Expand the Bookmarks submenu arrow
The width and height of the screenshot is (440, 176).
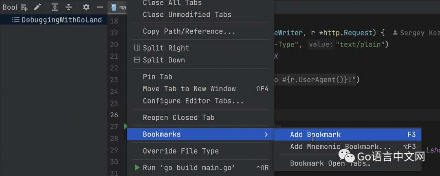[x=266, y=134]
